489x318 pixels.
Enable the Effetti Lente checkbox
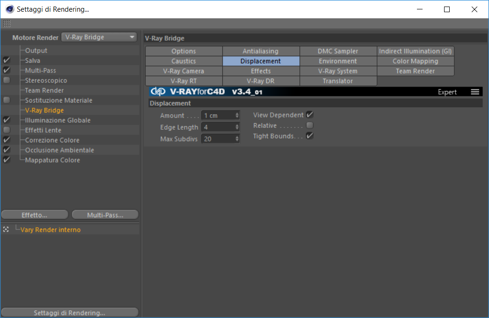7,130
